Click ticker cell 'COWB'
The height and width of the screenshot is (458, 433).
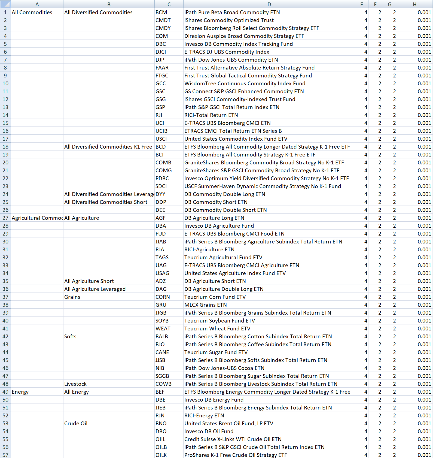(x=169, y=384)
